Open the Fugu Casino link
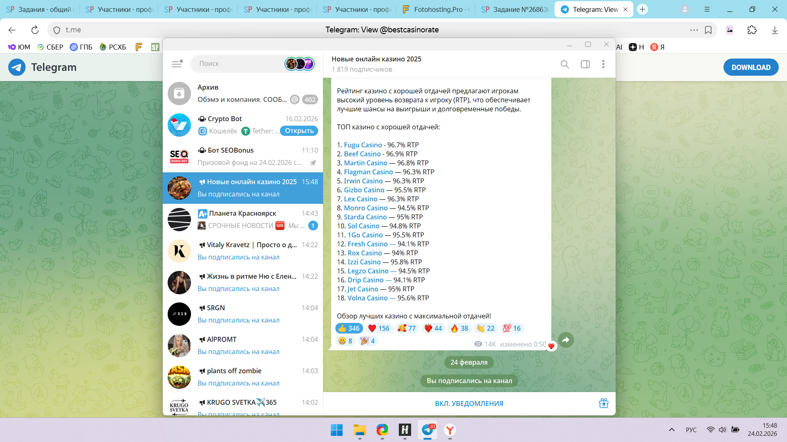The height and width of the screenshot is (442, 787). pyautogui.click(x=363, y=145)
